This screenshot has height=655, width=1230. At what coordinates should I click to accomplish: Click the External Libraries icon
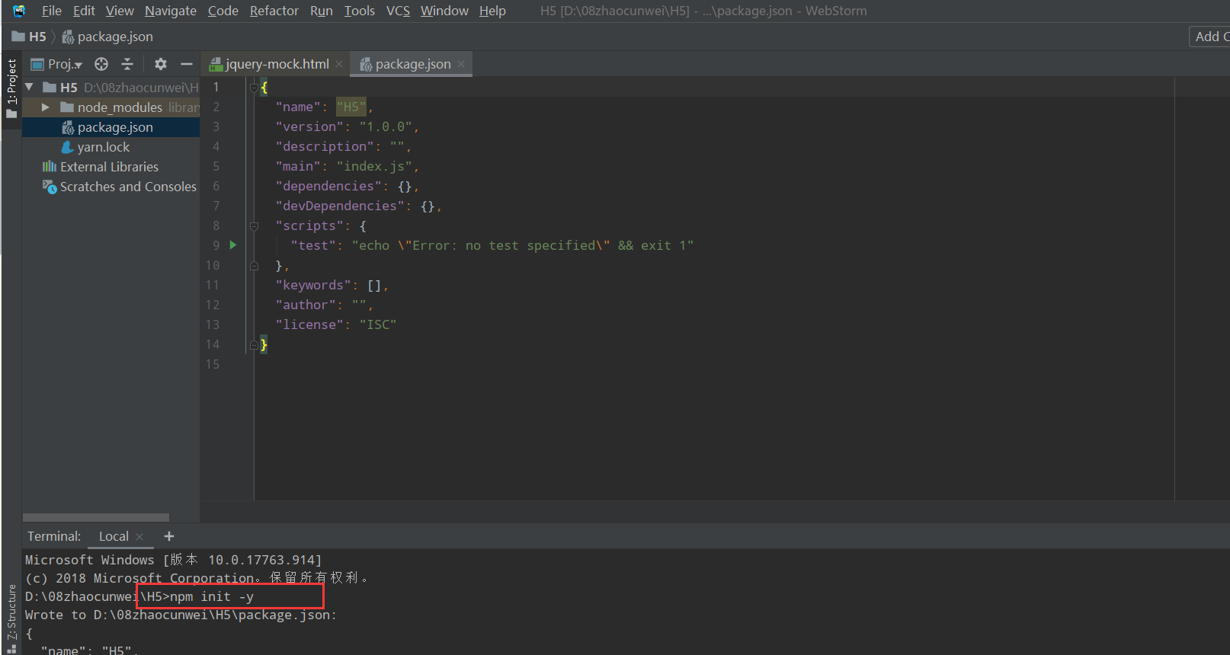(x=50, y=167)
